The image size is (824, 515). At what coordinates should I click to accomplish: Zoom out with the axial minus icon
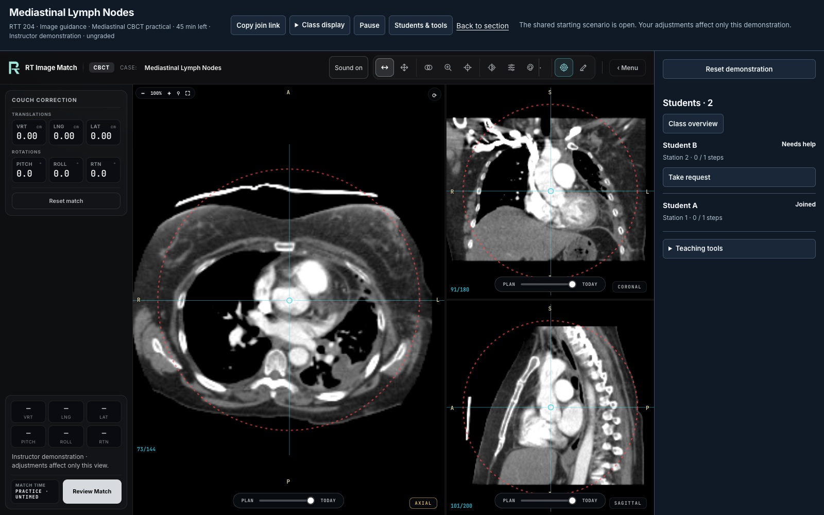point(143,93)
